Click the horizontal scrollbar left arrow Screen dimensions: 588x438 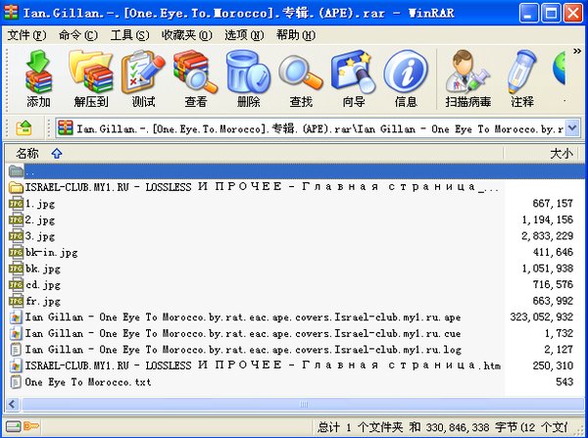coord(13,405)
